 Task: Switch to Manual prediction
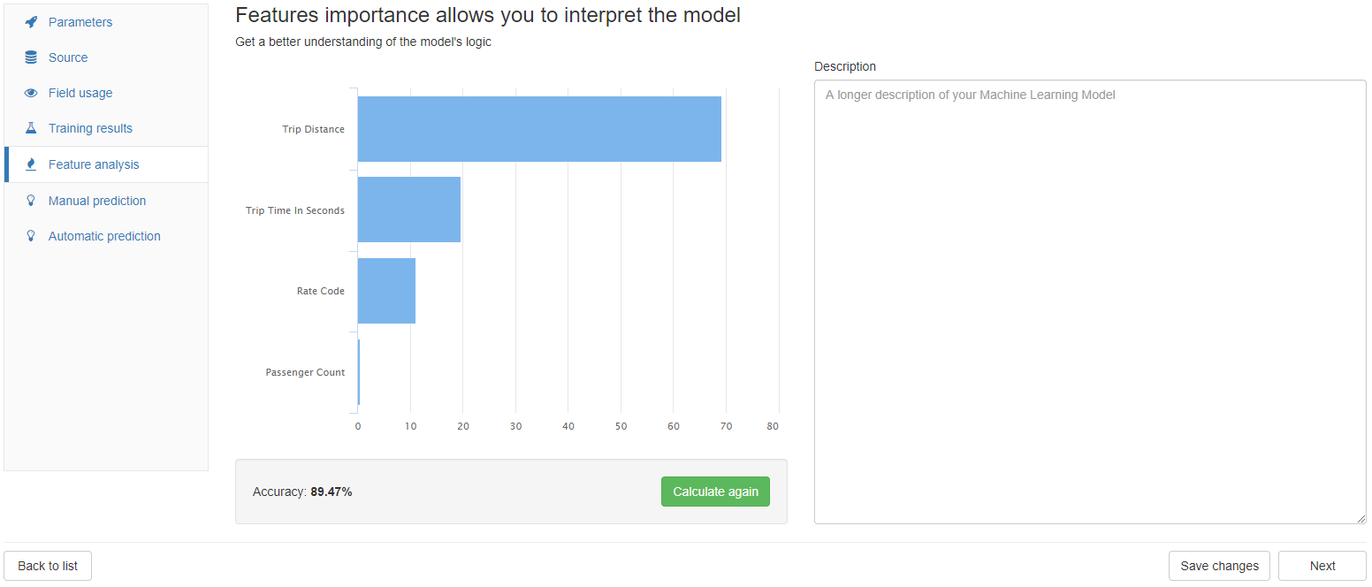[x=97, y=201]
